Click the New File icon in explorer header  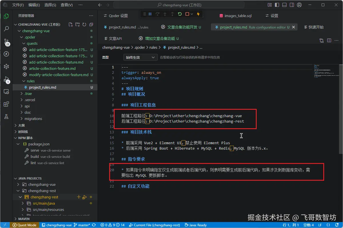point(71,25)
